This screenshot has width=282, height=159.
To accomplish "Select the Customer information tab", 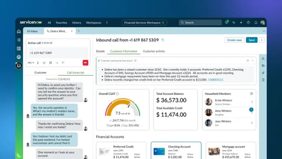I will [x=124, y=51].
